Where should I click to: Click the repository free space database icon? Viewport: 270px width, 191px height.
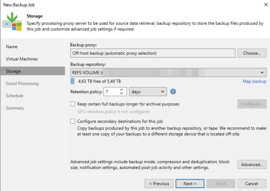pyautogui.click(x=73, y=81)
